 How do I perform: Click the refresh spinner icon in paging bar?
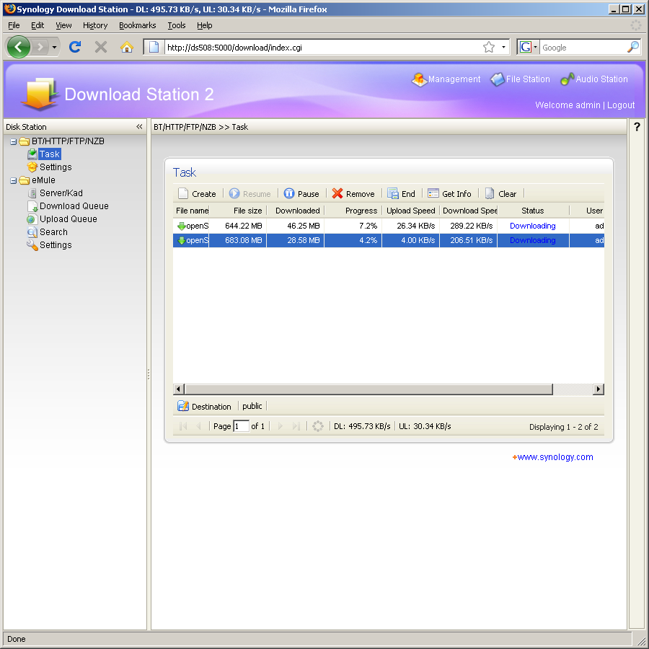pos(318,426)
